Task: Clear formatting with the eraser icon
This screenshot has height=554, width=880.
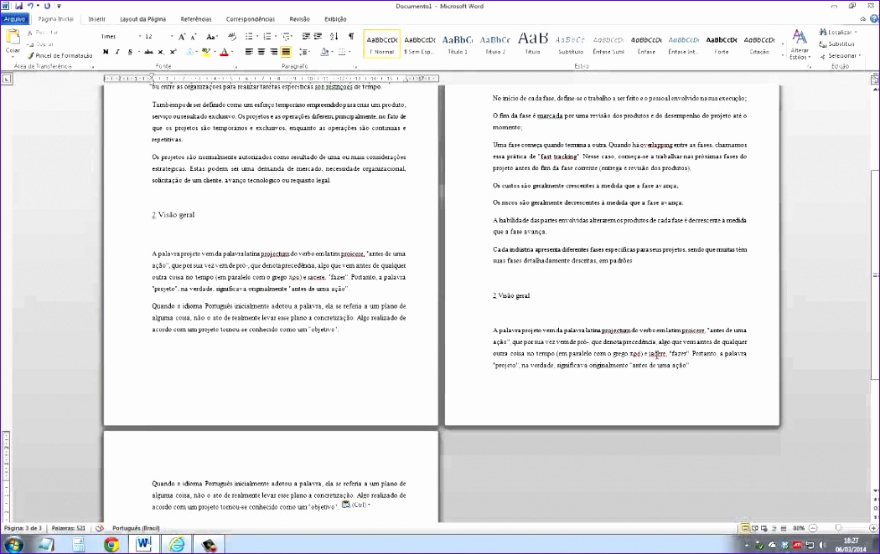Action: [x=232, y=37]
